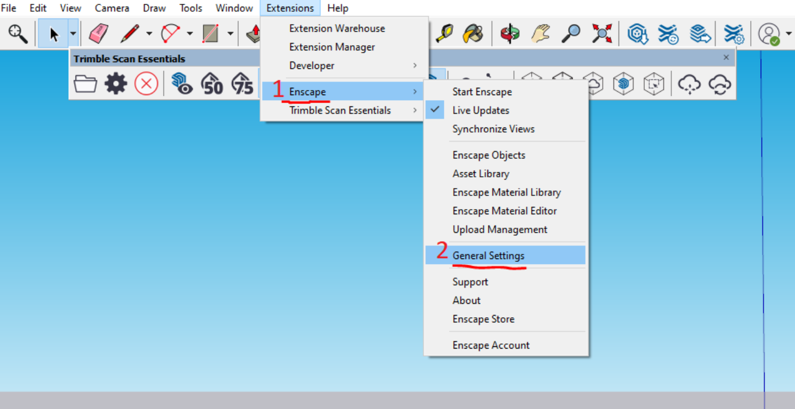Viewport: 795px width, 409px height.
Task: Choose Support in Enscape submenu
Action: [504, 282]
